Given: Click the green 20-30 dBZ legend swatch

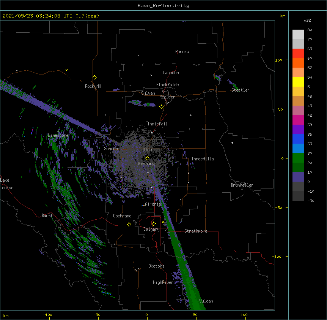Looking at the screenshot, I should [x=298, y=158].
